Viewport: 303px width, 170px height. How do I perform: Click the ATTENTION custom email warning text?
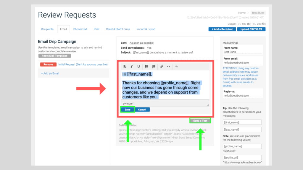[x=240, y=77]
